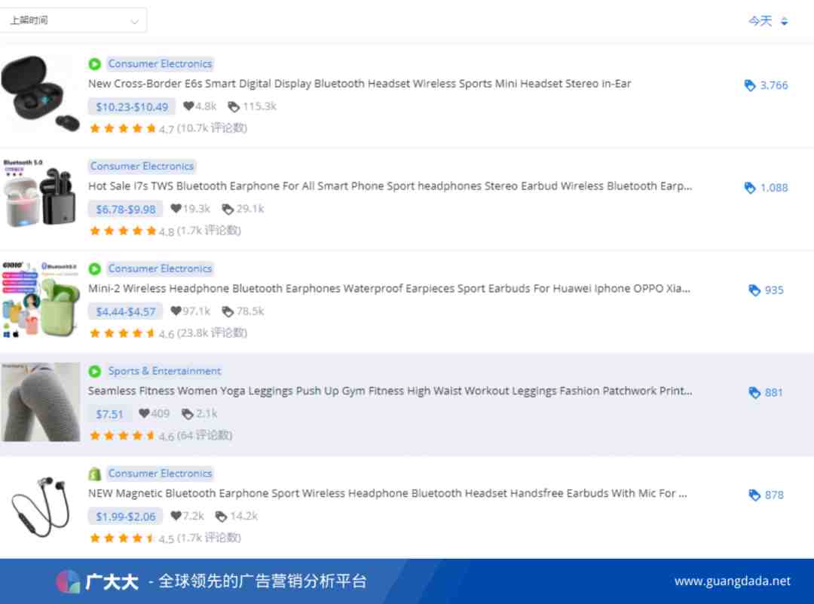
Task: Toggle the 今天 sort arrows
Action: click(785, 21)
